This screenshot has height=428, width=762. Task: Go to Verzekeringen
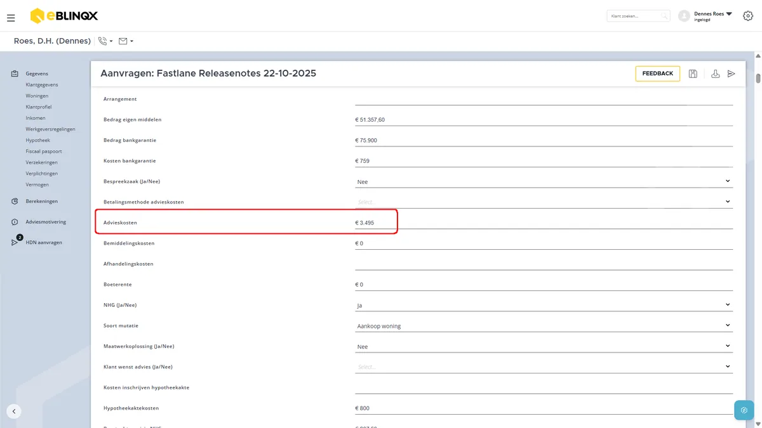41,162
